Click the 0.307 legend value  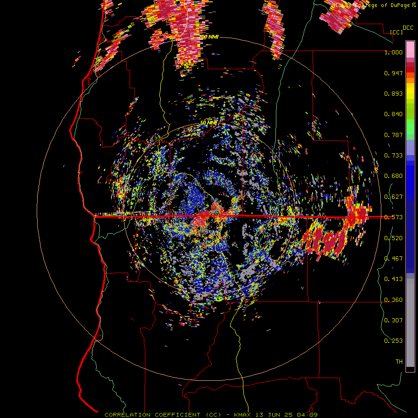[393, 320]
